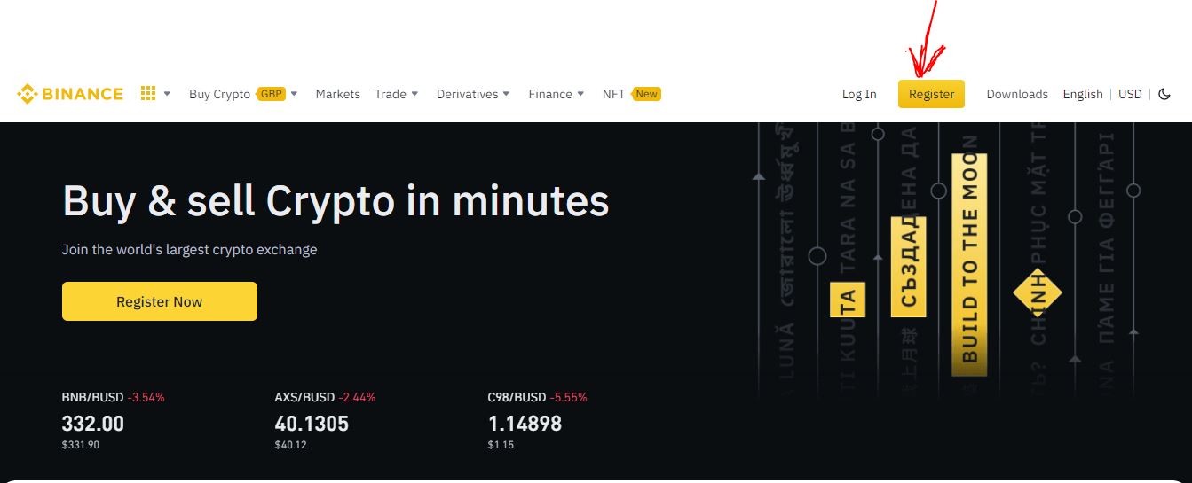The width and height of the screenshot is (1192, 483).
Task: Open the BNB/BUSD pair
Action: (93, 397)
